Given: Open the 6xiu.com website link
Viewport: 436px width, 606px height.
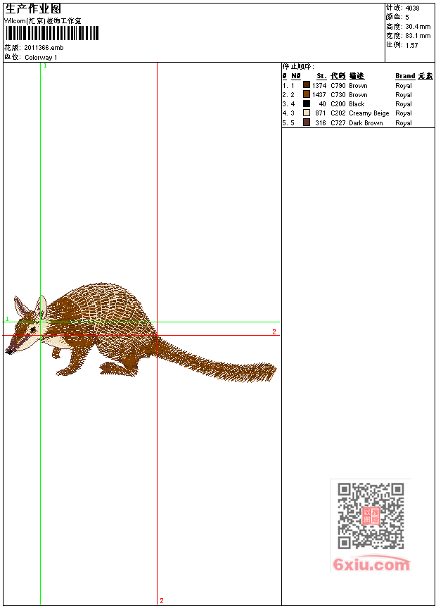Looking at the screenshot, I should 371,564.
